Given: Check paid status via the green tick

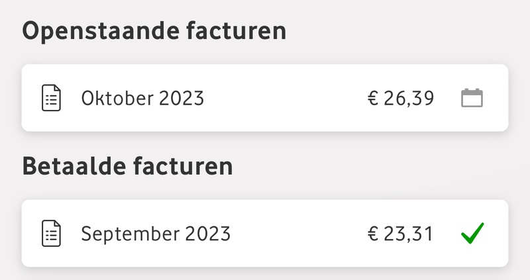Looking at the screenshot, I should point(472,233).
